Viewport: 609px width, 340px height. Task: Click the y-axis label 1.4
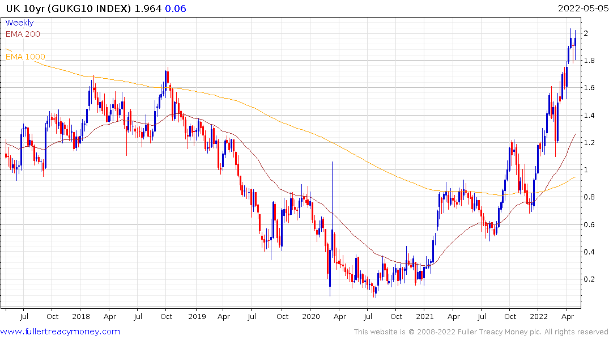click(x=589, y=116)
